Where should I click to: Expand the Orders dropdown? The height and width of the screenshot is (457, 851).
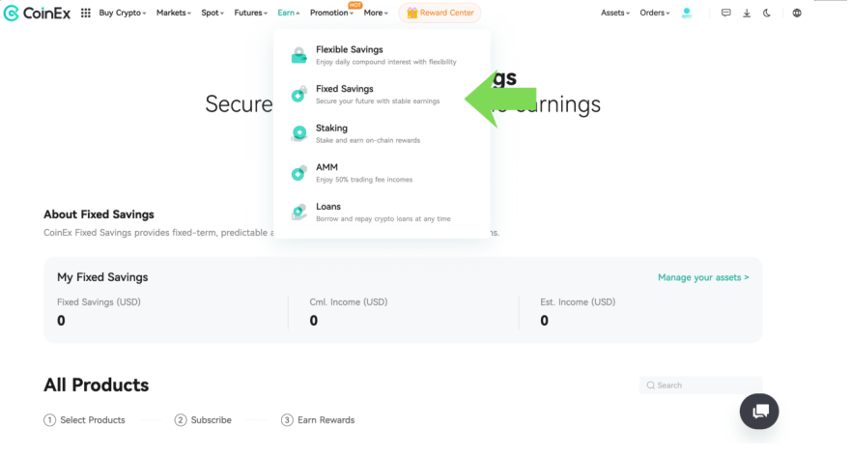click(656, 14)
